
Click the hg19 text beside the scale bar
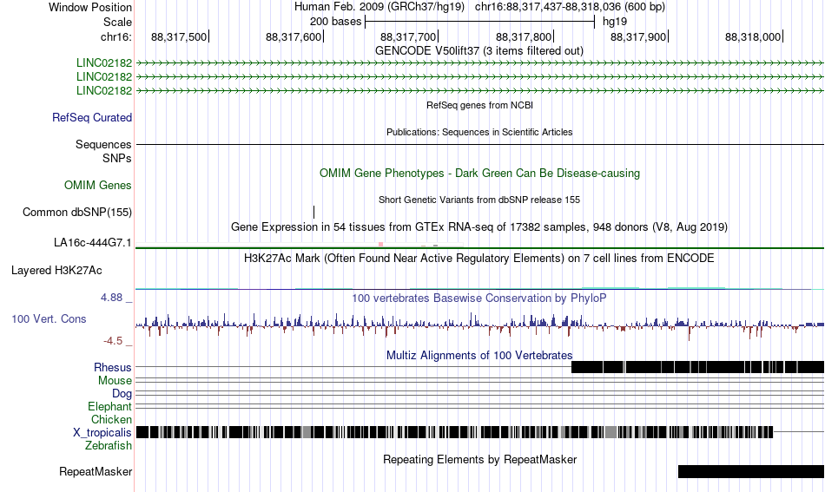click(x=615, y=22)
